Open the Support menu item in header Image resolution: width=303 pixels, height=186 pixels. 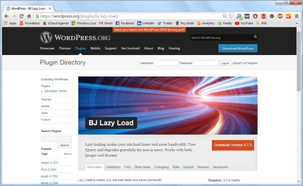[111, 48]
